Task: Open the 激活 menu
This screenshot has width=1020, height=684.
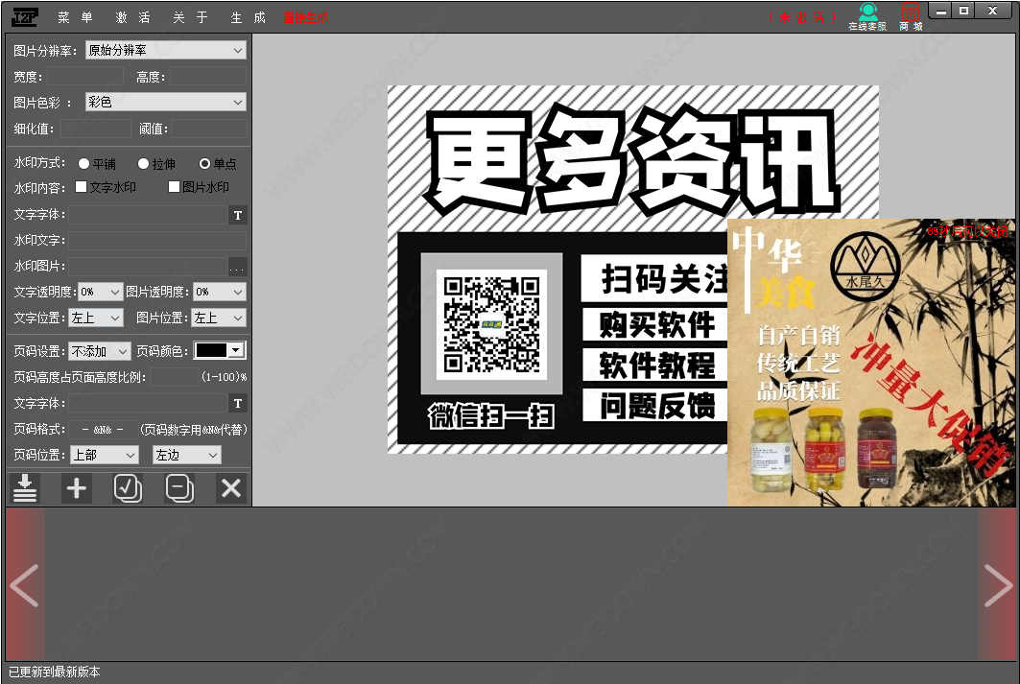Action: (x=132, y=17)
